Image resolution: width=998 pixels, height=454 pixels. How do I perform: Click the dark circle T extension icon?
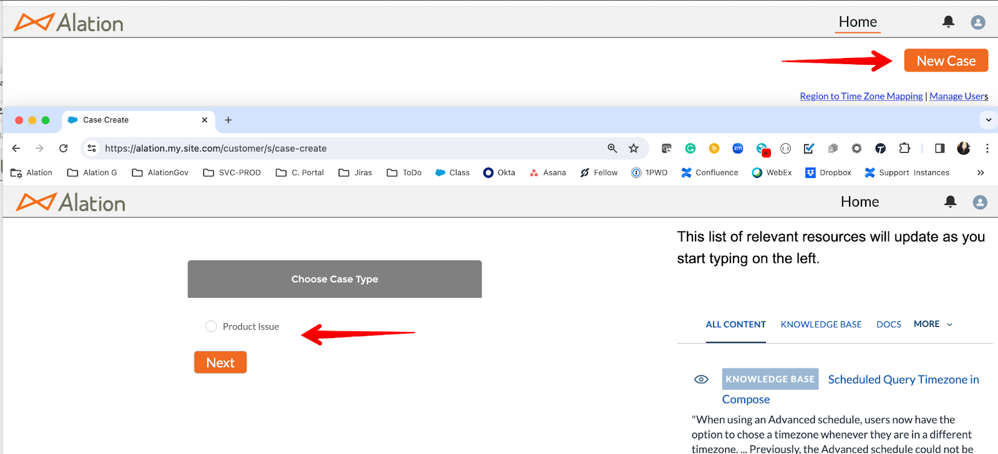880,148
